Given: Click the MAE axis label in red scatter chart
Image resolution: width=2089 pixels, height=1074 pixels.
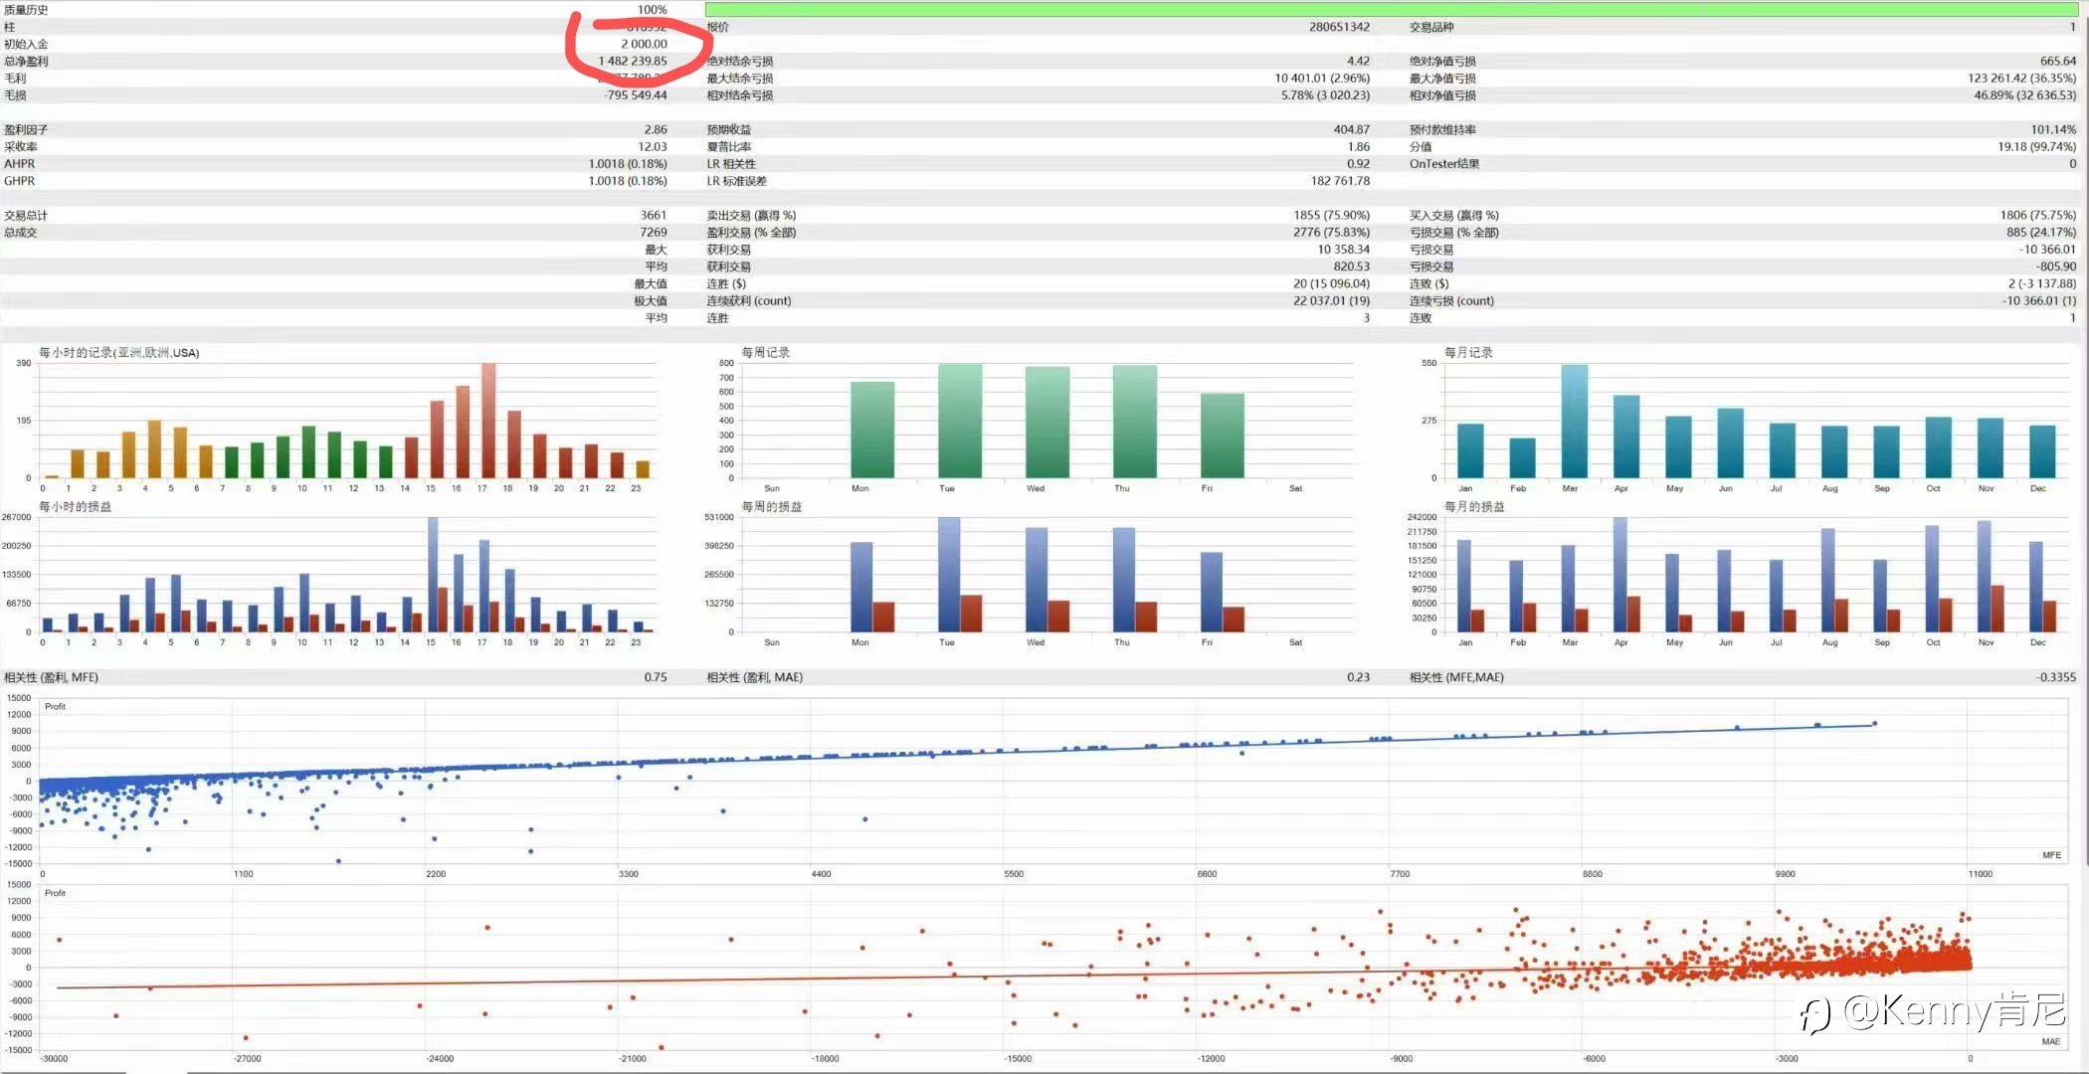Looking at the screenshot, I should tap(2051, 1041).
